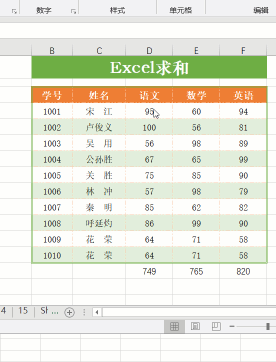Select the name cell 公孙胜
This screenshot has width=276, height=362.
[99, 159]
